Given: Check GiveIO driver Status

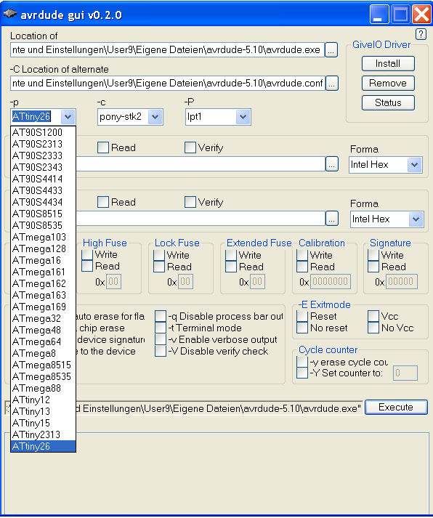Looking at the screenshot, I should point(388,102).
